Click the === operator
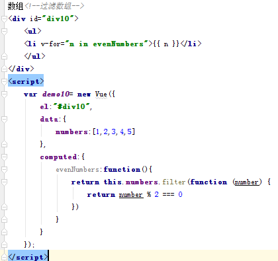Viewport: 278px width, 261px height. (x=168, y=194)
